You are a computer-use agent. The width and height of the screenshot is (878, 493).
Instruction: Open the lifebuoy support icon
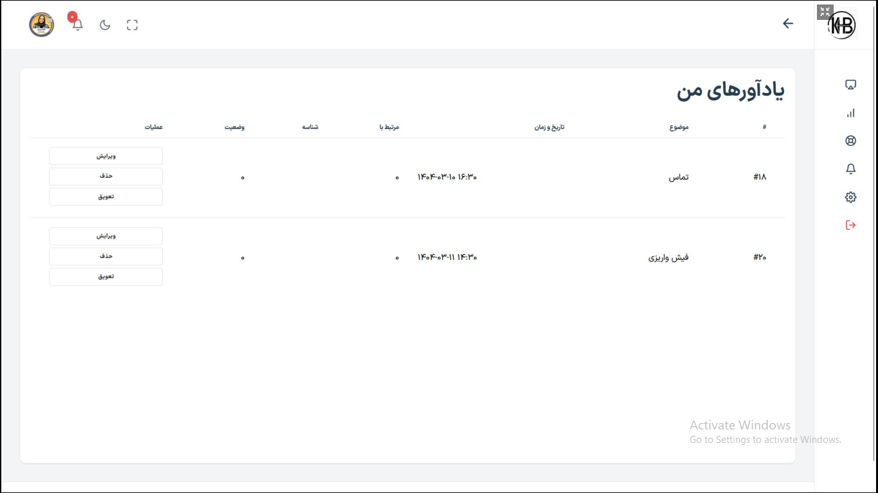click(850, 141)
